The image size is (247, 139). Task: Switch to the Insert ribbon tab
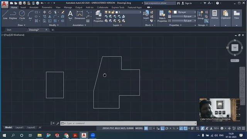23,7
